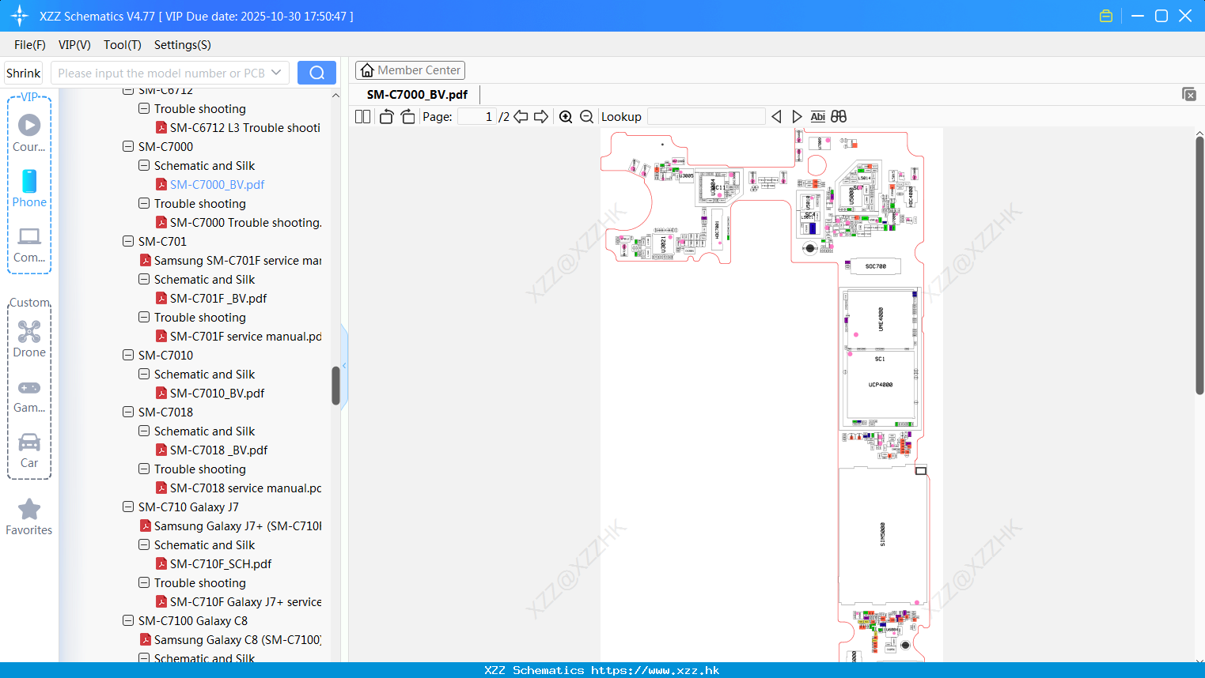
Task: Open SM-C6712 L3 Trouble shooting PDF
Action: 244,127
